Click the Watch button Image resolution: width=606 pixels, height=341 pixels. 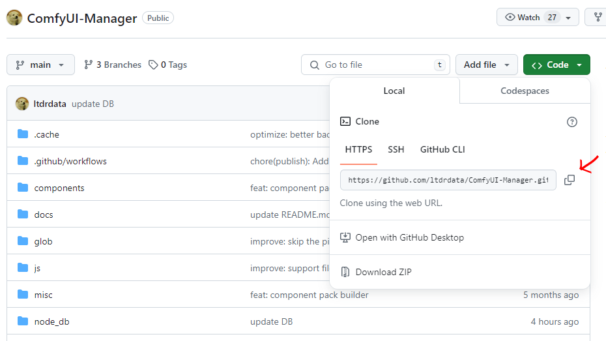538,17
